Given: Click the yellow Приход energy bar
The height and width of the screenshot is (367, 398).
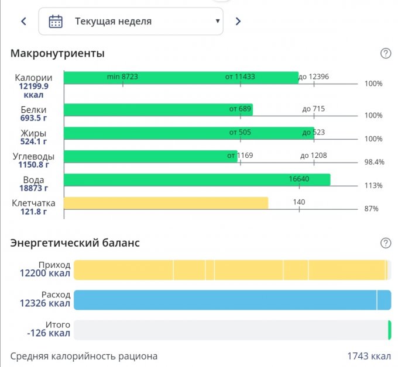Looking at the screenshot, I should (231, 270).
